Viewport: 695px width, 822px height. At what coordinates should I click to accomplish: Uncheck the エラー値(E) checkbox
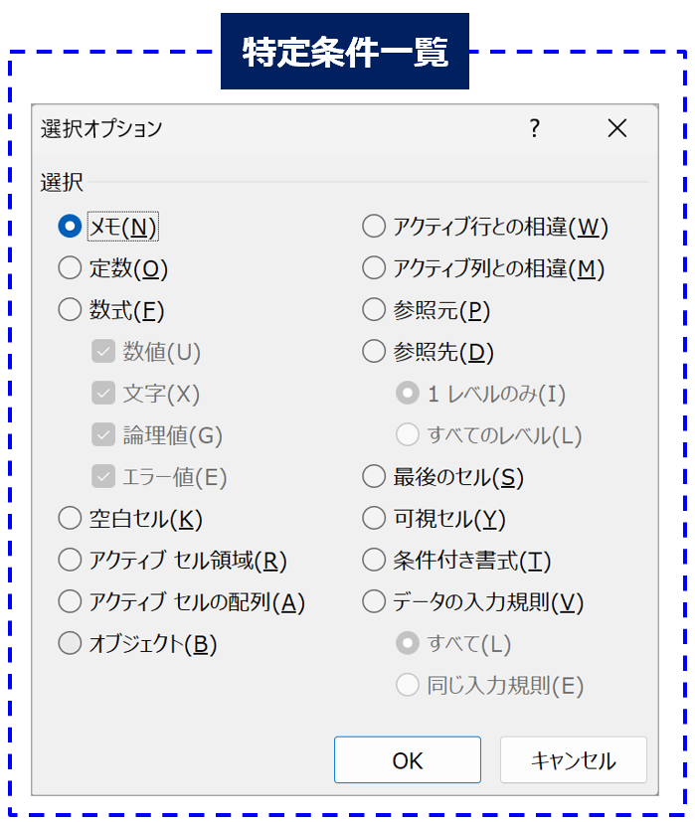coord(103,477)
